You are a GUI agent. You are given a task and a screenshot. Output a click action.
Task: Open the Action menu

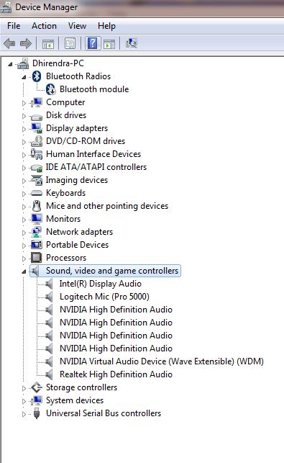click(x=44, y=26)
